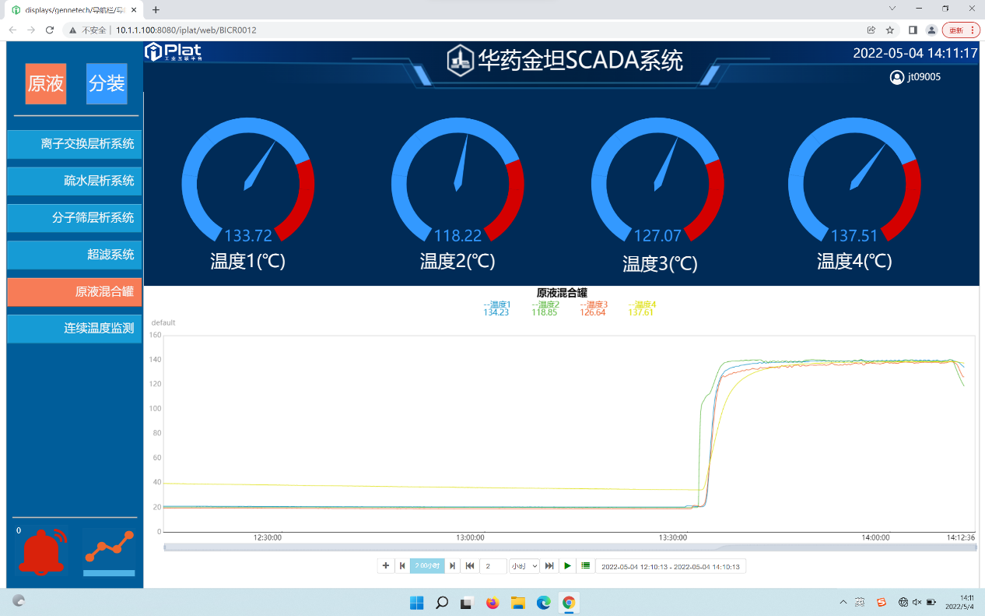Image resolution: width=985 pixels, height=616 pixels.
Task: Open the 小时 time unit dropdown
Action: click(x=524, y=566)
